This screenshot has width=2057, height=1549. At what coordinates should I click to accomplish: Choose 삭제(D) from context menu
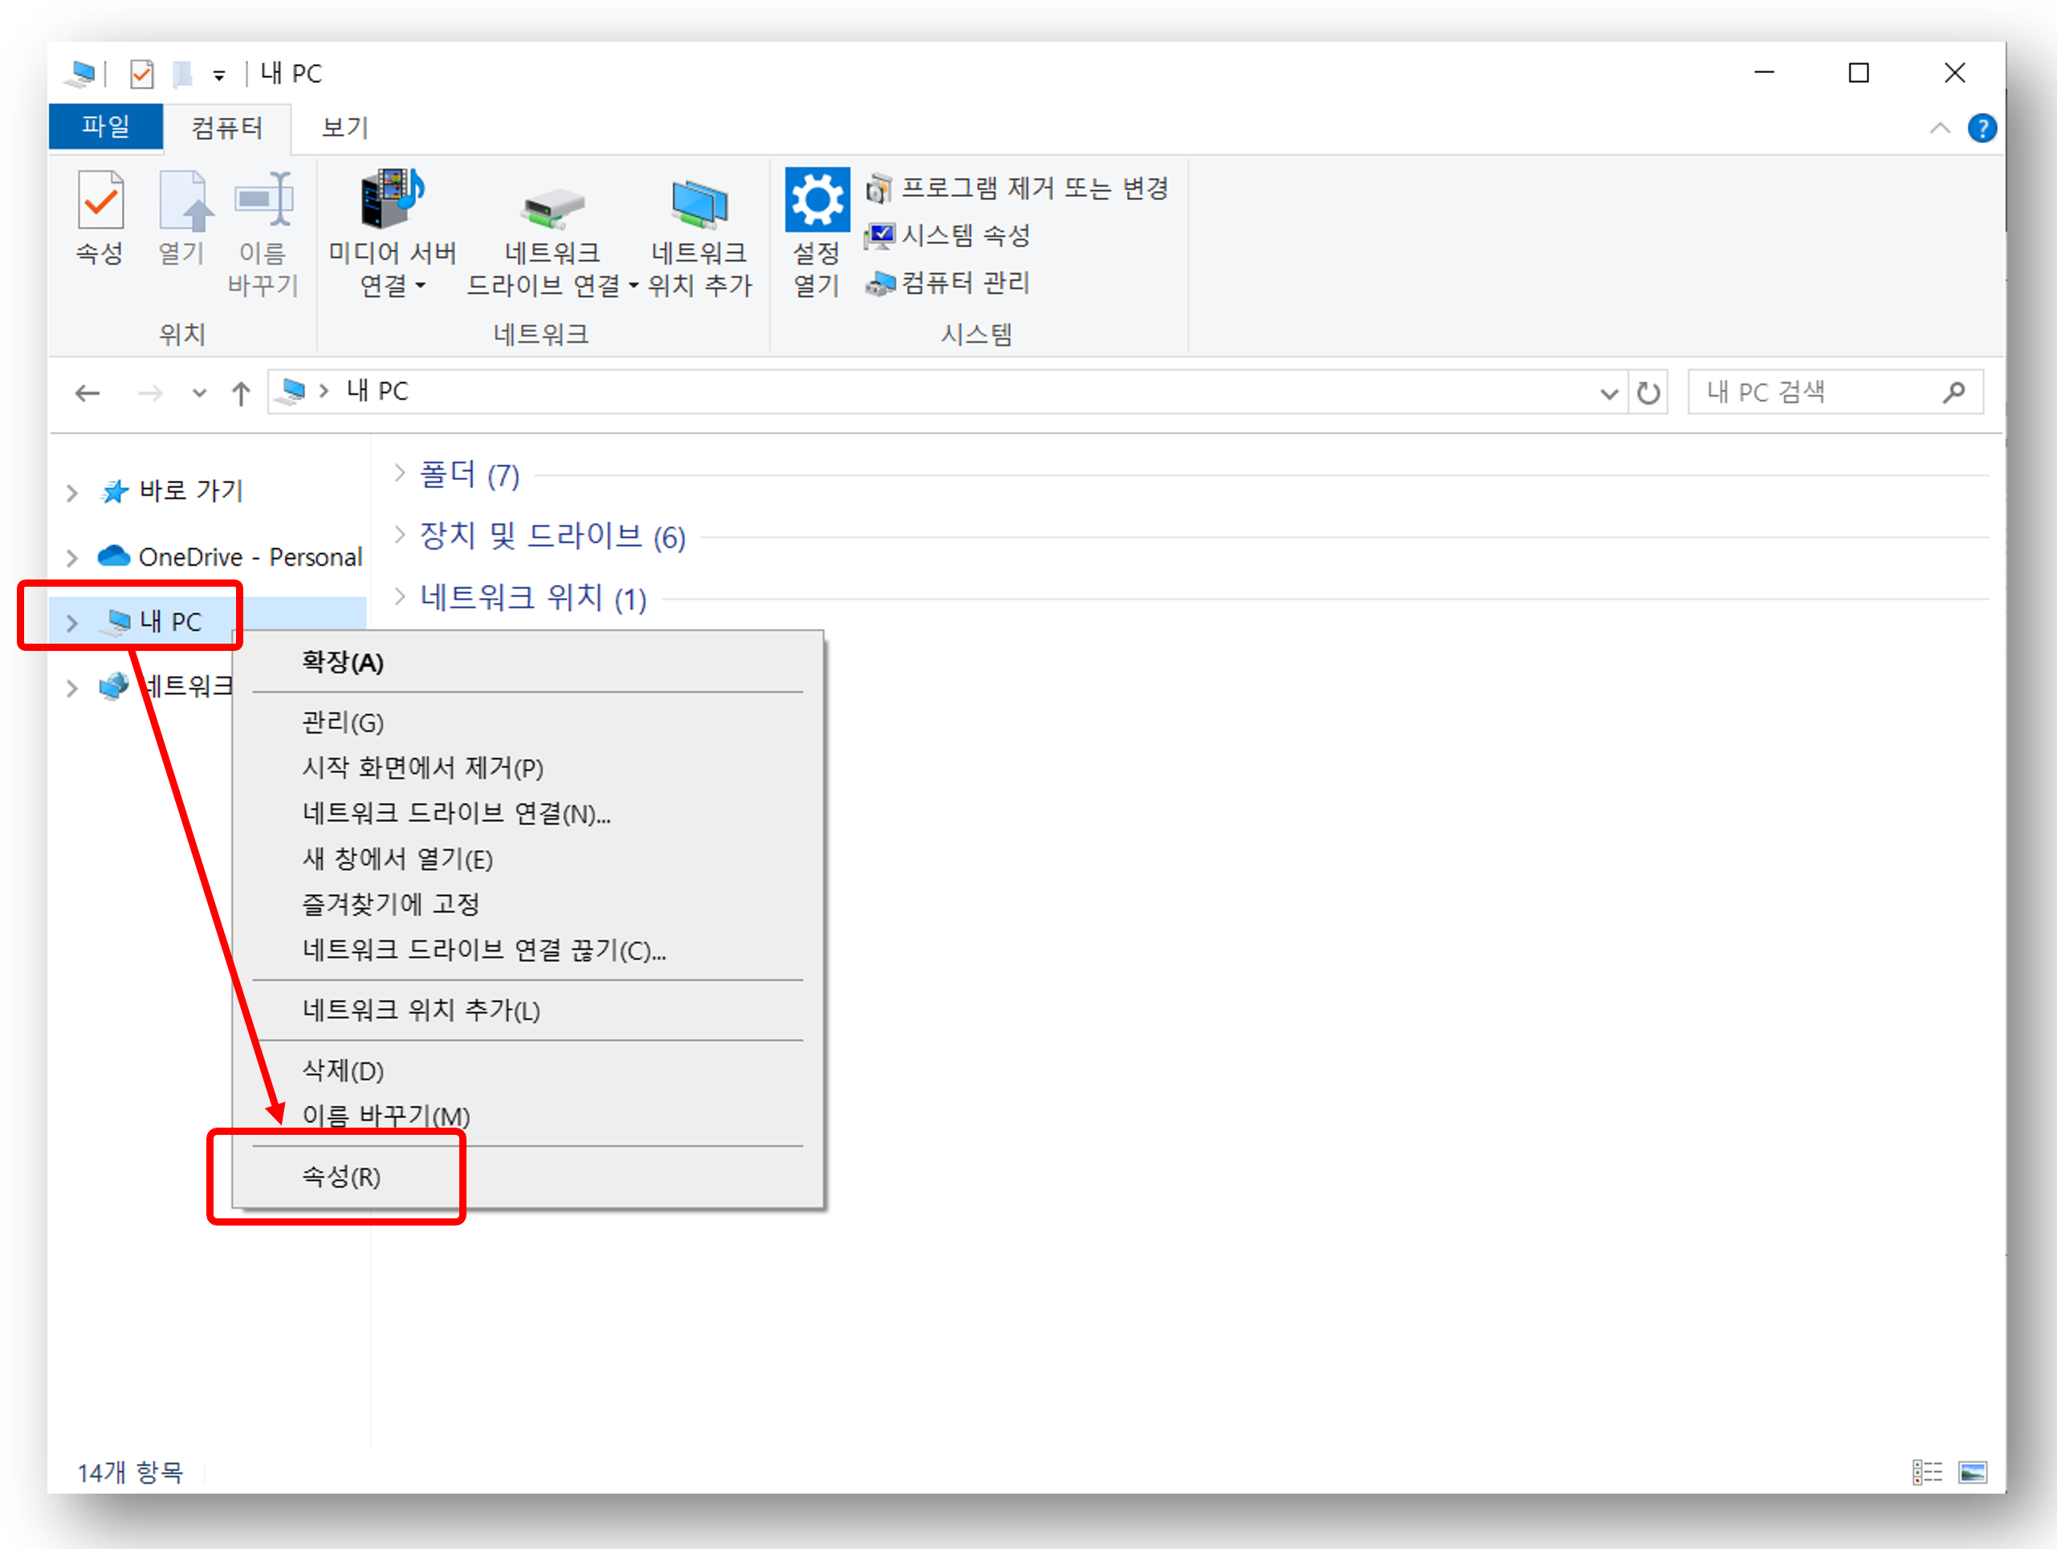[527, 1070]
